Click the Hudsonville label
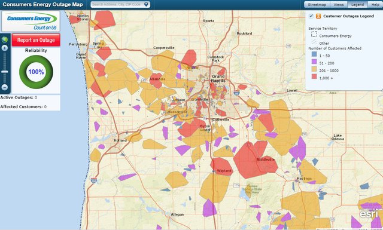 (x=177, y=112)
